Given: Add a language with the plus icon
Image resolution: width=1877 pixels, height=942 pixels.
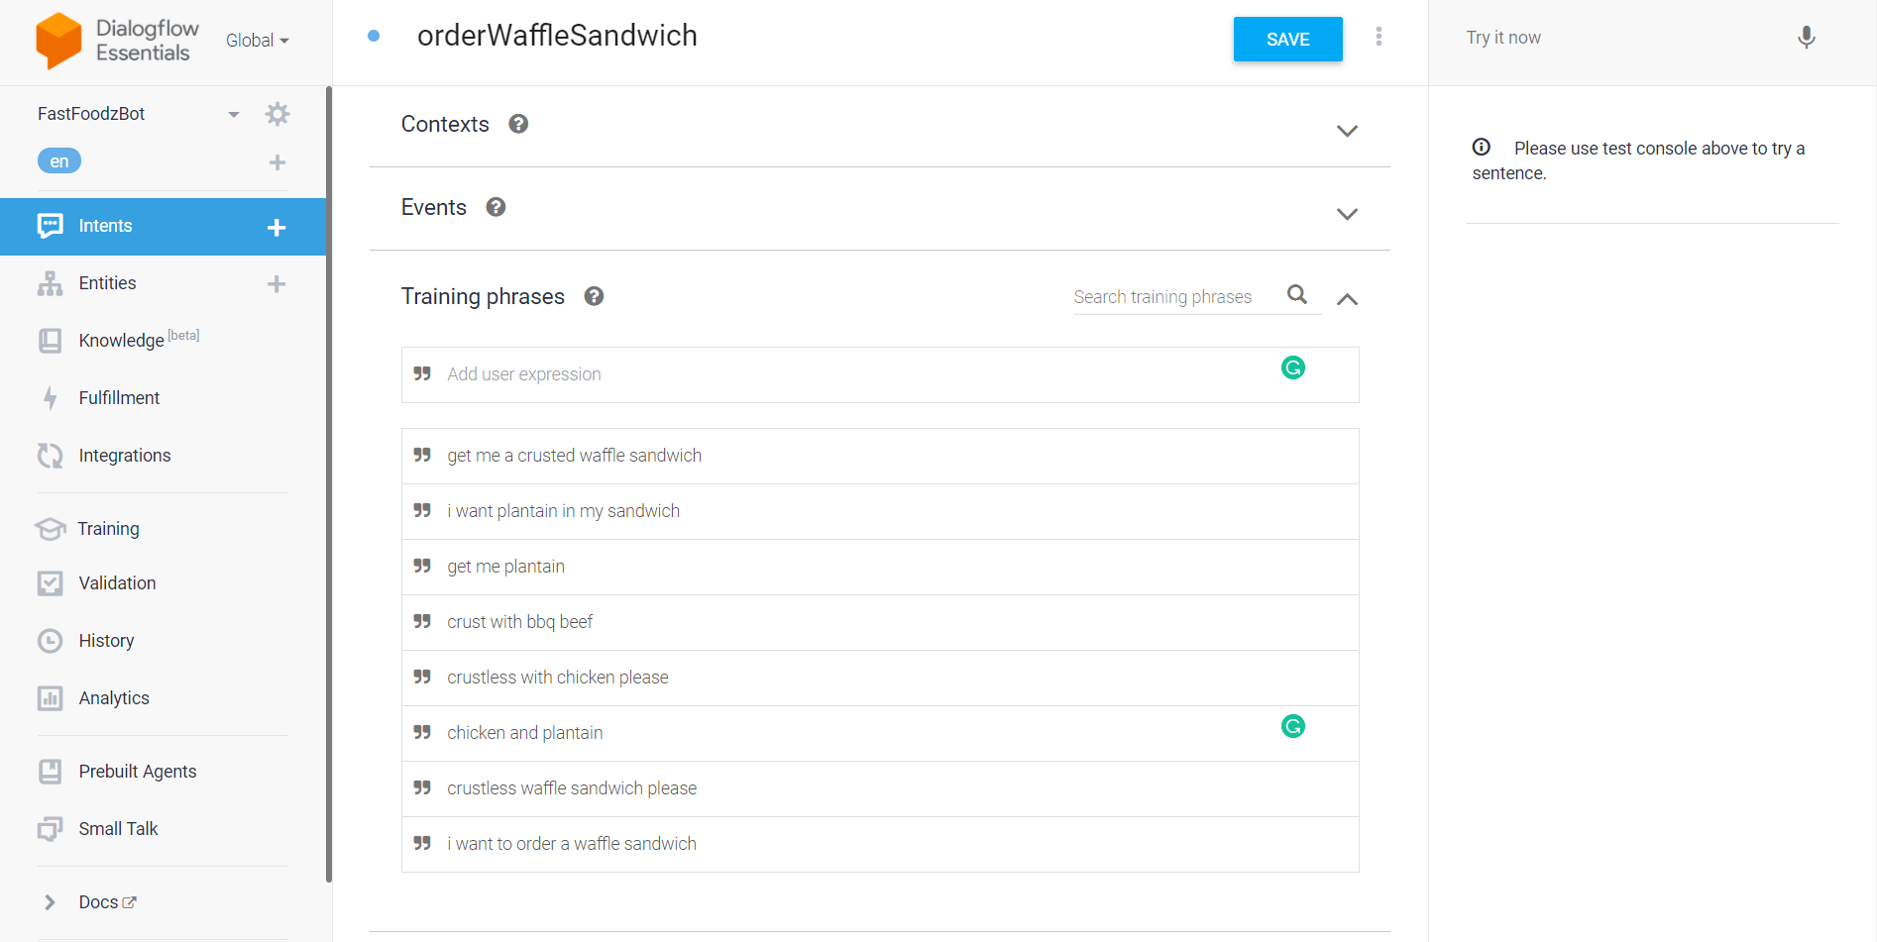Looking at the screenshot, I should [x=277, y=162].
